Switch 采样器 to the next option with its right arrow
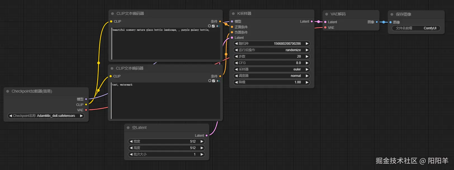Image resolution: width=454 pixels, height=170 pixels. coord(307,69)
